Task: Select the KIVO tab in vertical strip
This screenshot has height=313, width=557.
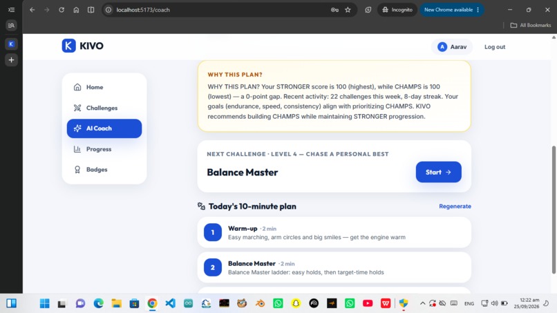Action: [x=11, y=44]
